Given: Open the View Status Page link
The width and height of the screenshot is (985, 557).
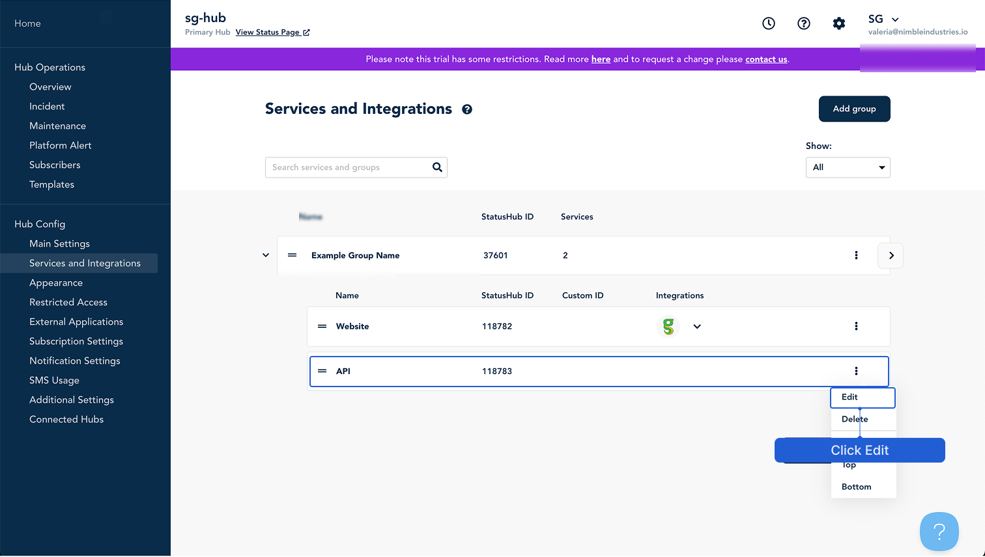Looking at the screenshot, I should click(x=272, y=33).
